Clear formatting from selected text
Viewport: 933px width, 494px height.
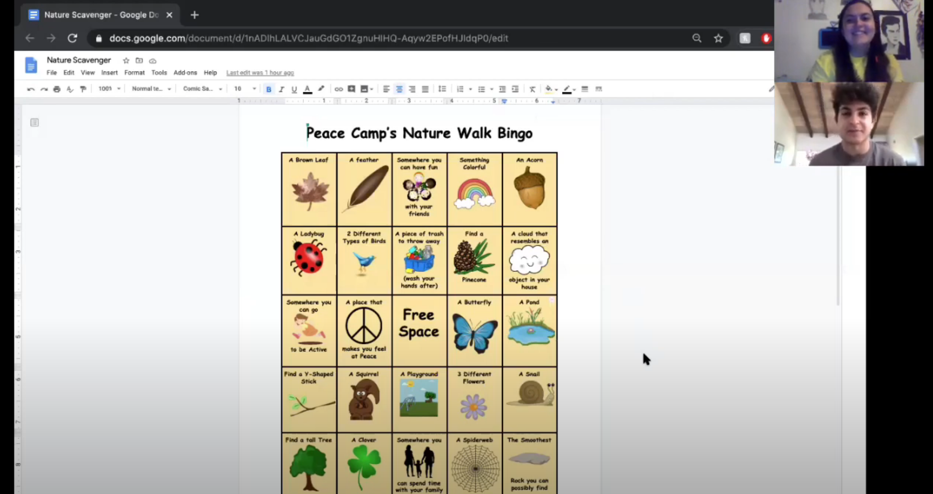(x=532, y=89)
